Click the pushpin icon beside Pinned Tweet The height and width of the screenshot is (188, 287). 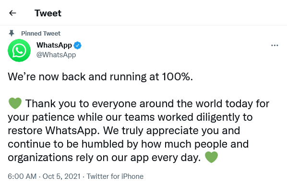pyautogui.click(x=12, y=33)
